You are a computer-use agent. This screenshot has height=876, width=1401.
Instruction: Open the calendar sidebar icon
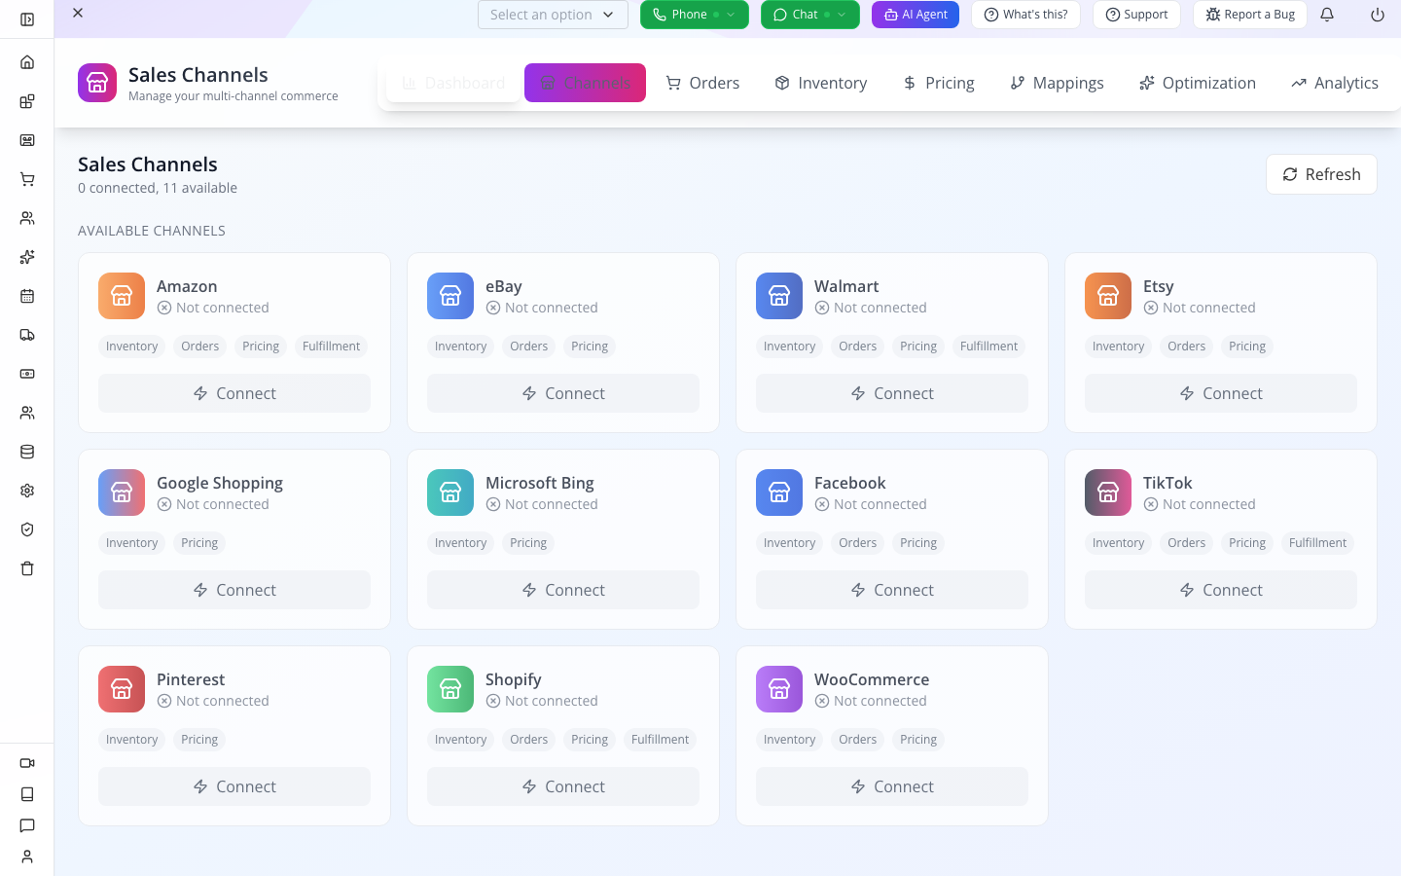click(27, 296)
